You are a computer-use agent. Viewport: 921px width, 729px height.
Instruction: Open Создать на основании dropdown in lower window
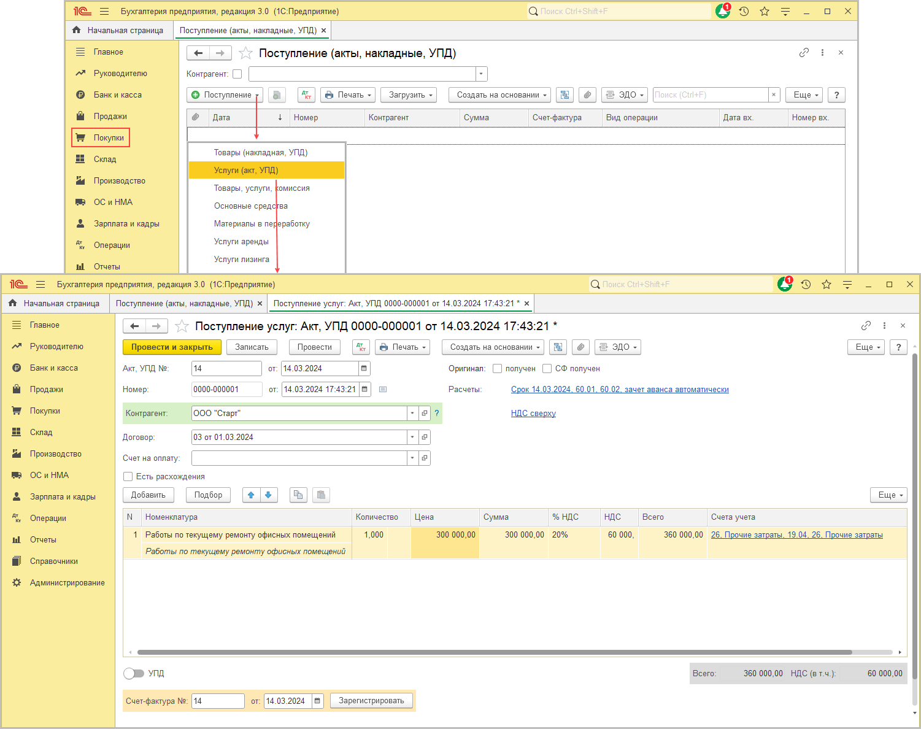[493, 347]
